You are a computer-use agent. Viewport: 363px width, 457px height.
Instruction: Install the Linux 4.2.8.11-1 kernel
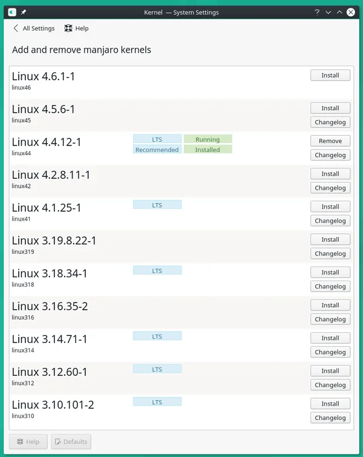click(x=330, y=173)
